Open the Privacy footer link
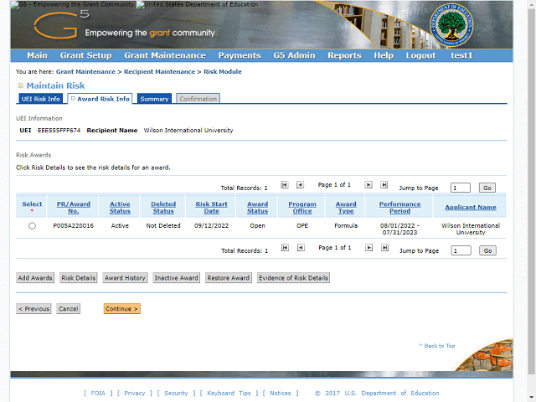Screen dimensions: 536x402 click(x=135, y=393)
